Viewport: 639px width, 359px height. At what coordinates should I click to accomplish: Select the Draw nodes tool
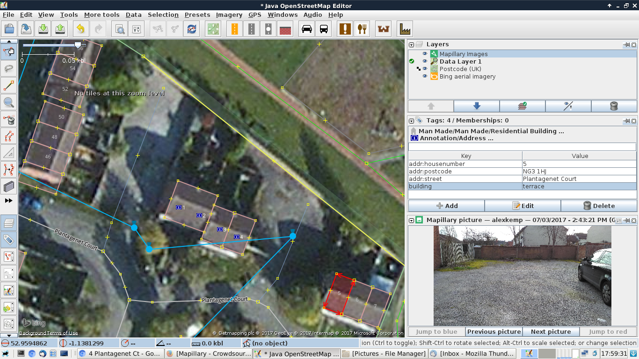click(x=9, y=86)
